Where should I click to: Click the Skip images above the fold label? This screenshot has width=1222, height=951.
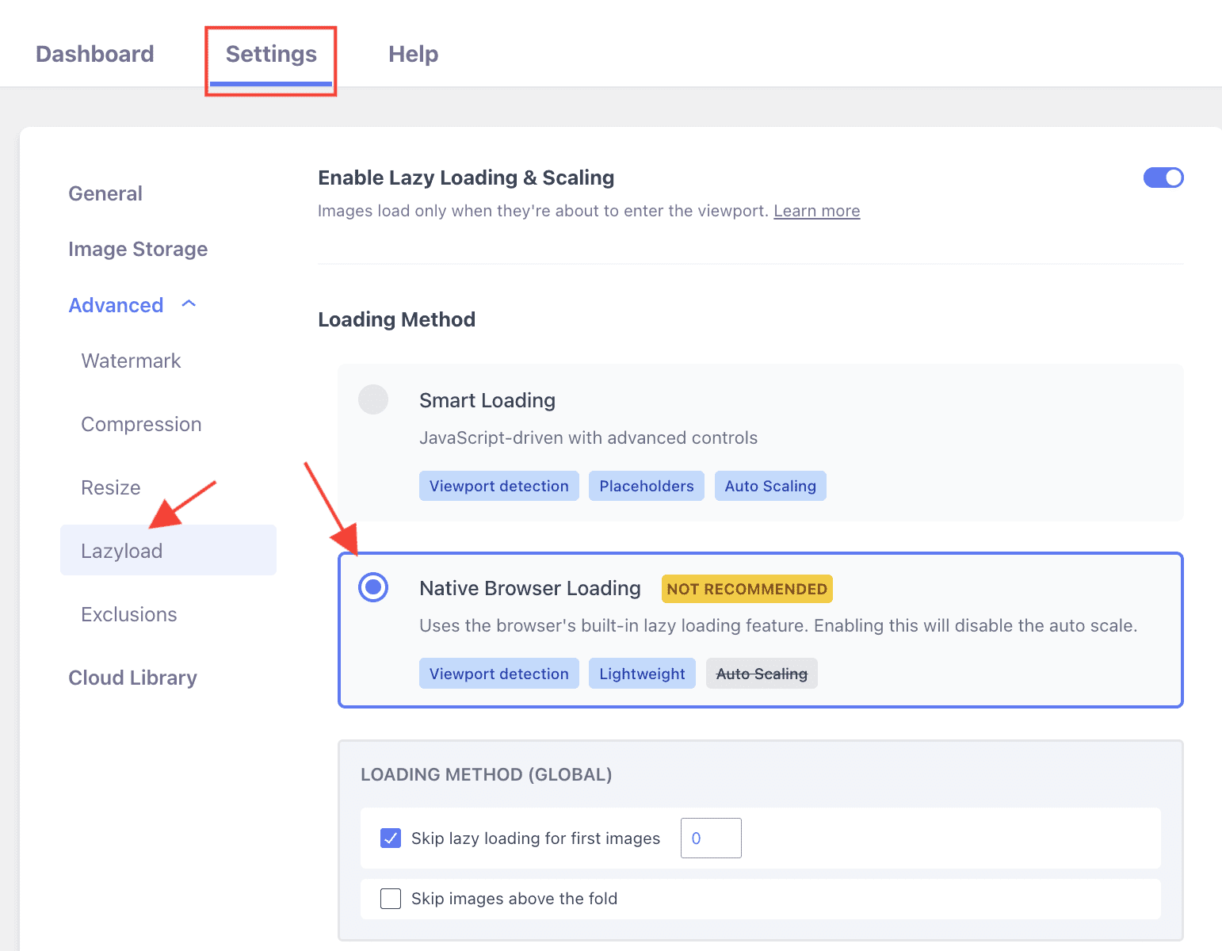[514, 899]
